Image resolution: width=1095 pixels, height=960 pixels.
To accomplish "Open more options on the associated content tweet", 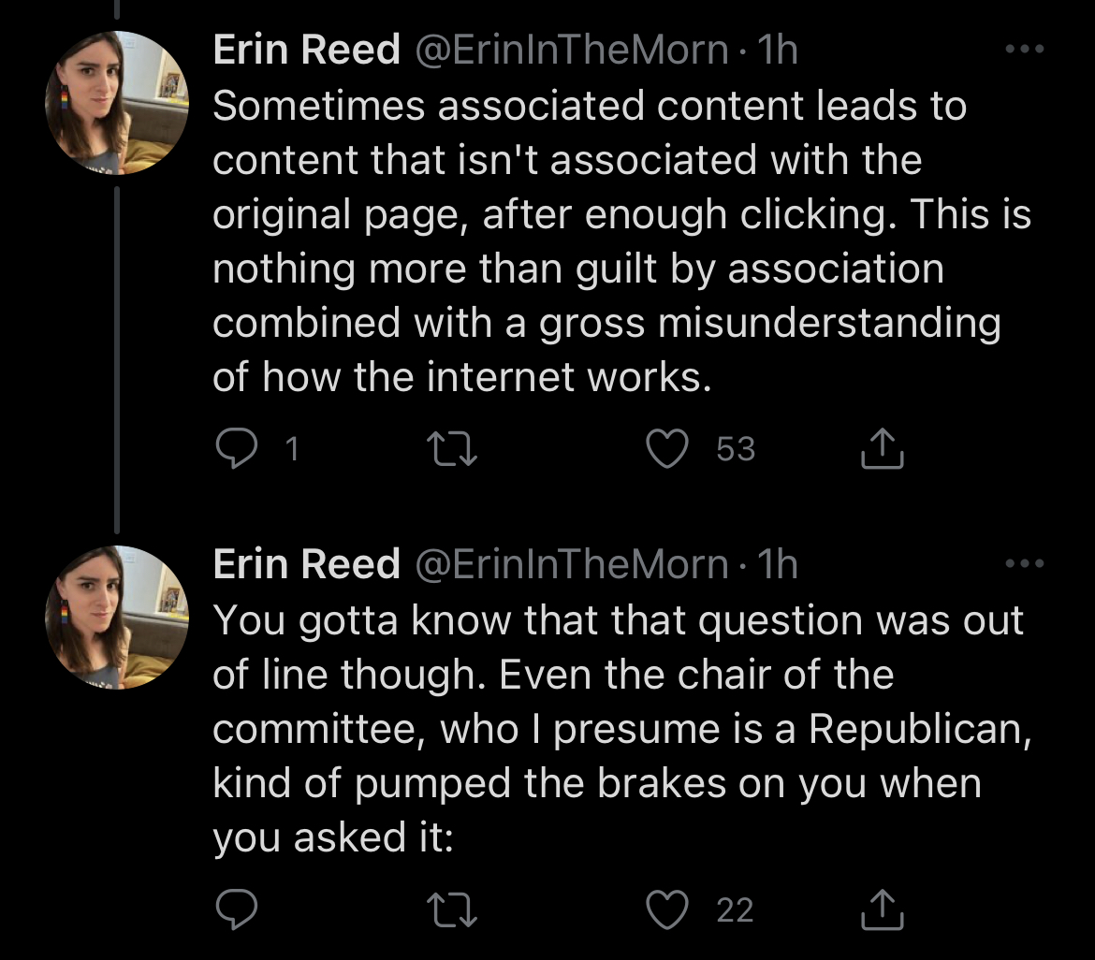I will pos(1024,51).
